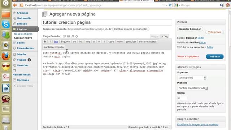The width and height of the screenshot is (231, 130).
Task: Switch to the HTML editor tab
Action: tap(165, 36)
